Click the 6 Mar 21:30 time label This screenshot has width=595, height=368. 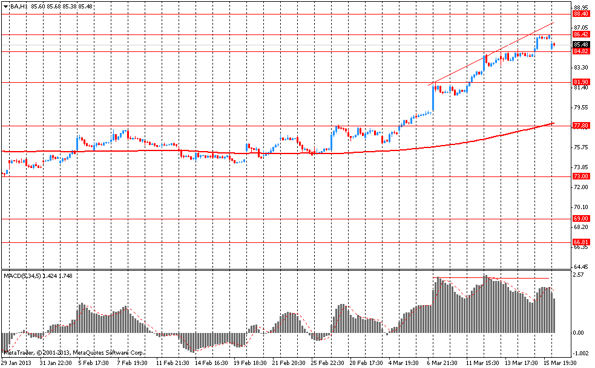pos(442,363)
